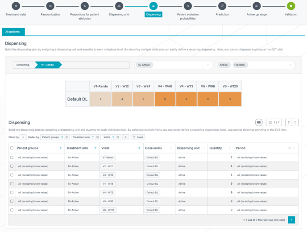Open the Dispensing unit step icon

click(119, 6)
